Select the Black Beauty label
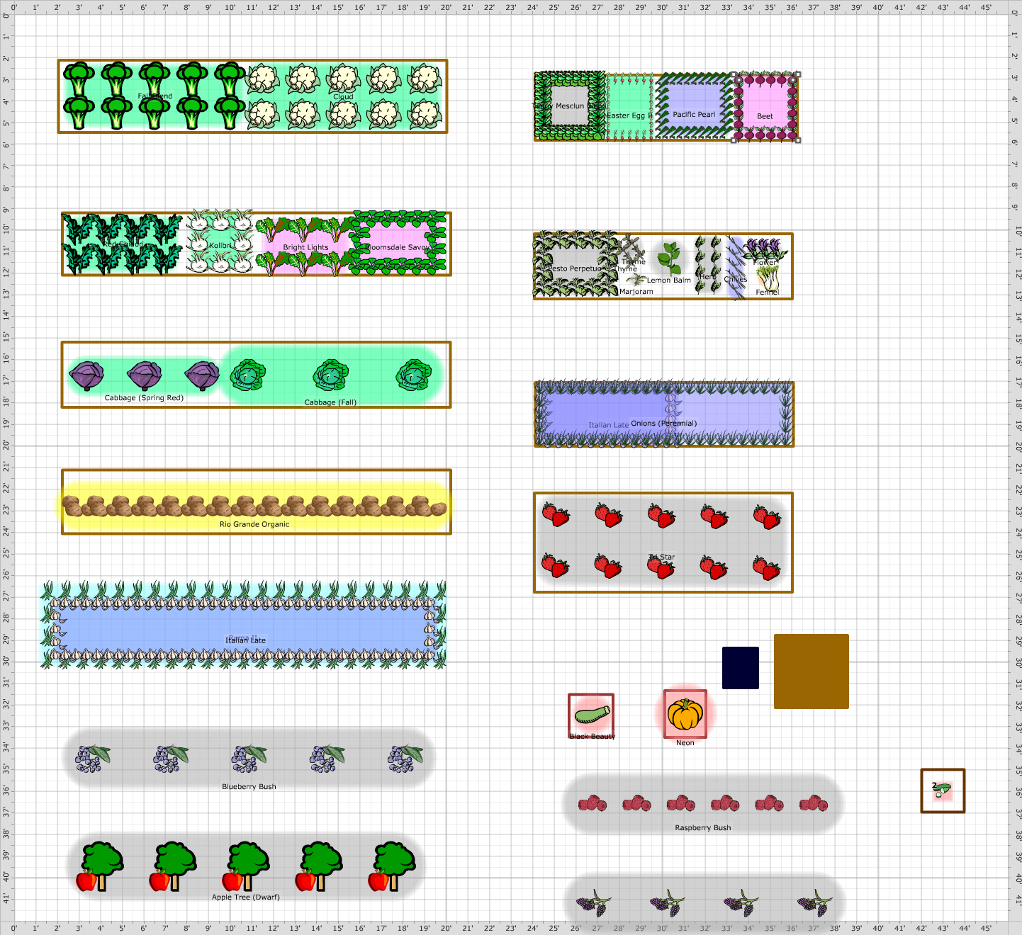The width and height of the screenshot is (1022, 935). [x=593, y=737]
